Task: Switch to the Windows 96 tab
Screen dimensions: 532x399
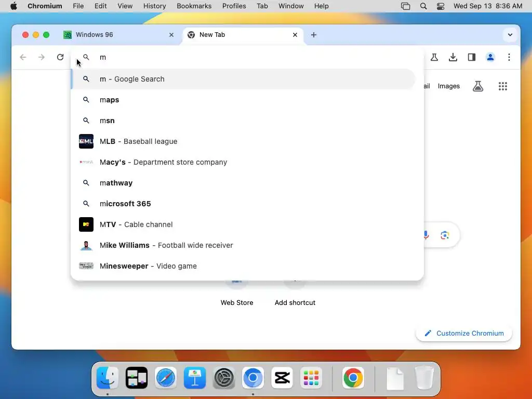Action: pyautogui.click(x=119, y=35)
